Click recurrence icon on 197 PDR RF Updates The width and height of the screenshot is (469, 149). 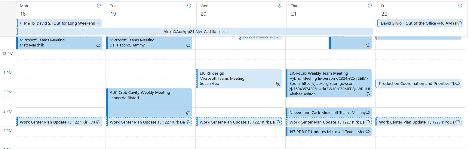tap(368, 132)
